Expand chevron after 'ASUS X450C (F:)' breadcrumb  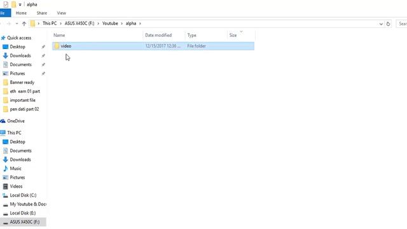pyautogui.click(x=99, y=24)
